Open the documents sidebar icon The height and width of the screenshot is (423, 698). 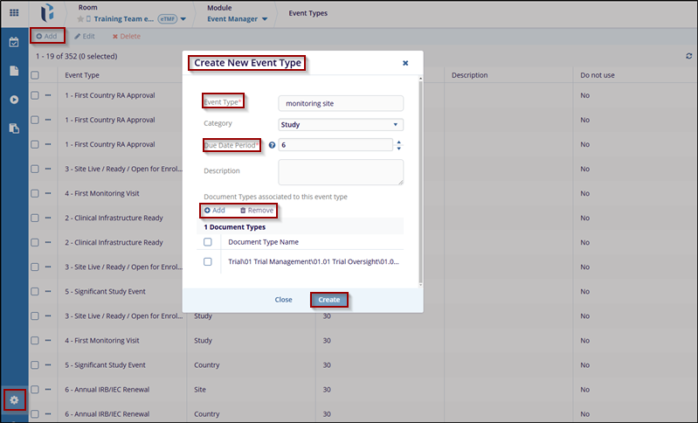click(14, 71)
